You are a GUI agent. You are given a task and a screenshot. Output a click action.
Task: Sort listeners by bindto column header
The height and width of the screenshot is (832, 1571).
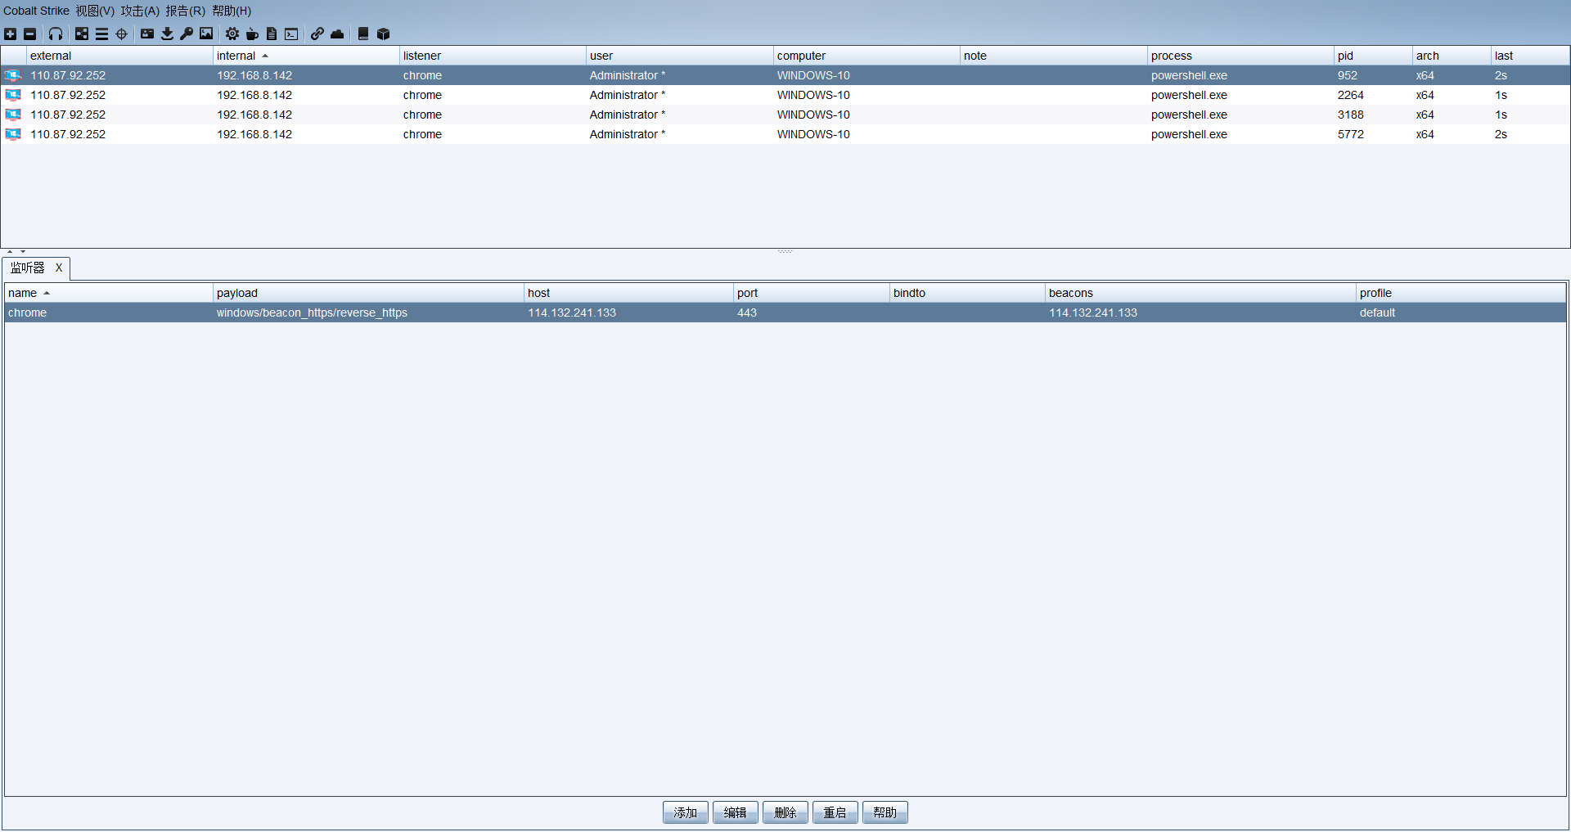point(967,293)
